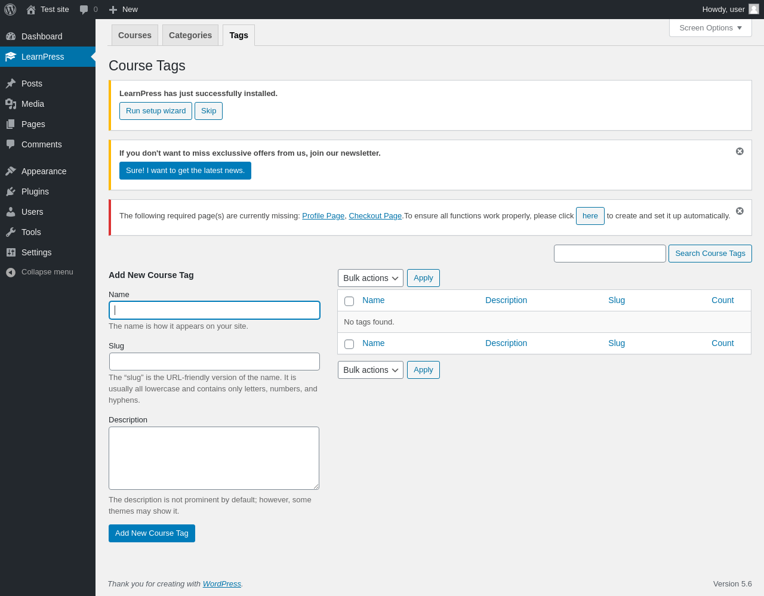
Task: Open the Settings menu item
Action: (48, 252)
